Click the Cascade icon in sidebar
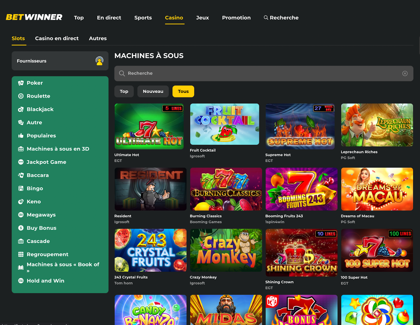The width and height of the screenshot is (420, 325). [21, 241]
